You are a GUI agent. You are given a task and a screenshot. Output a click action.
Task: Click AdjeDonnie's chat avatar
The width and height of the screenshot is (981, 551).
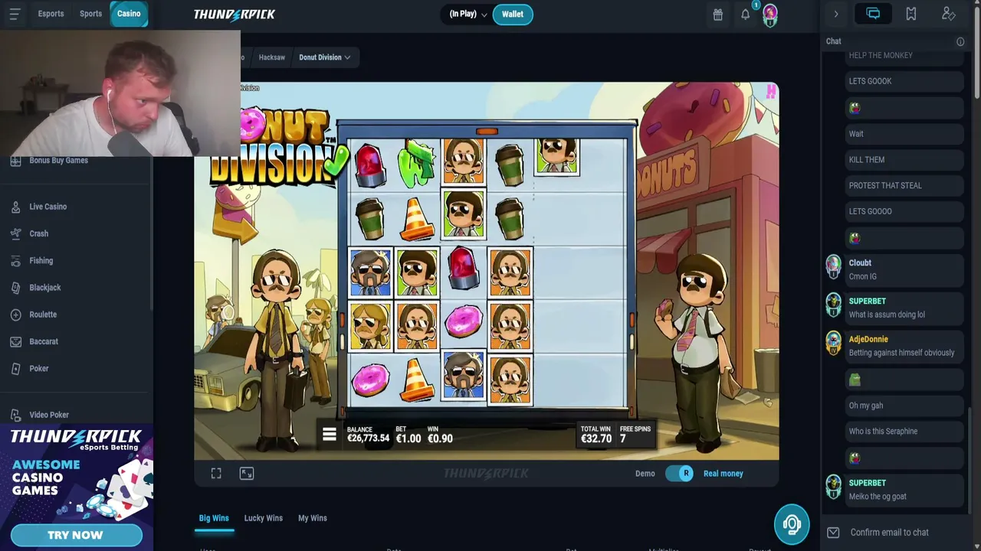click(833, 343)
